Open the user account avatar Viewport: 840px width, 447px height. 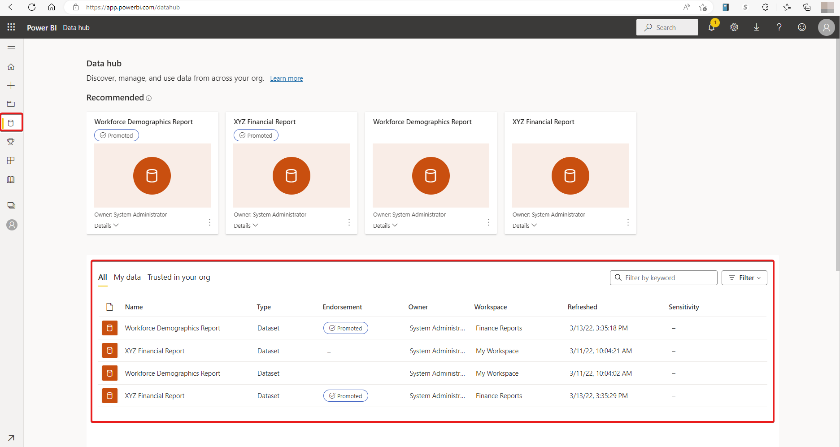pos(826,27)
